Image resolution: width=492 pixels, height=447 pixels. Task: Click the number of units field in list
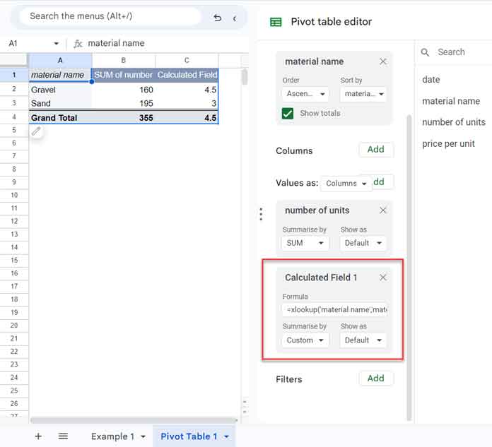click(x=454, y=122)
